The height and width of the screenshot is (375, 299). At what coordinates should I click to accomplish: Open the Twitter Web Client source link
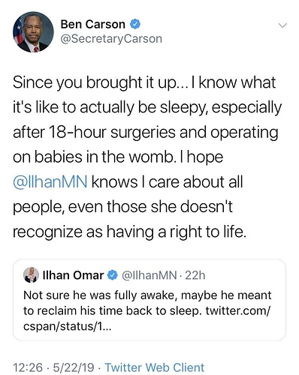(155, 367)
